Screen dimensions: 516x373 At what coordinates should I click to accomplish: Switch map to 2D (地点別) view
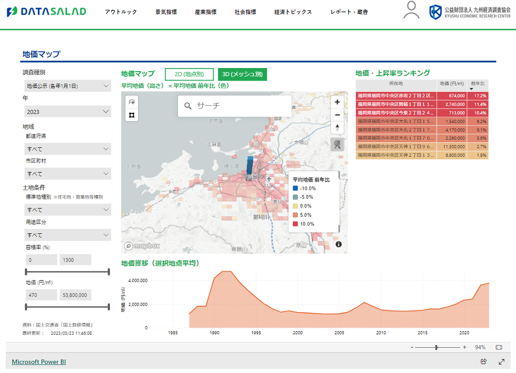tap(189, 74)
